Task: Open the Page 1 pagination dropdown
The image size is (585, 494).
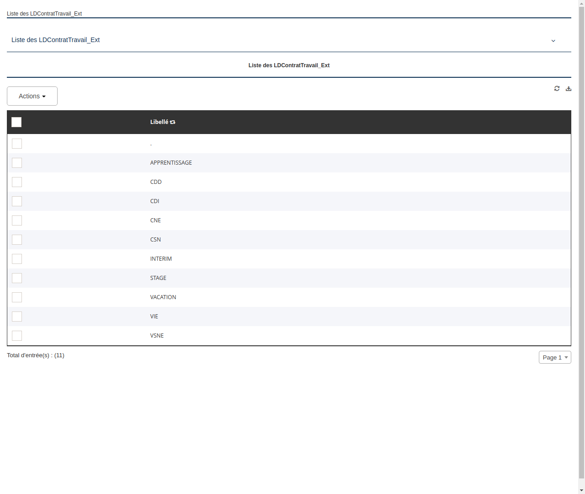Action: pos(555,357)
